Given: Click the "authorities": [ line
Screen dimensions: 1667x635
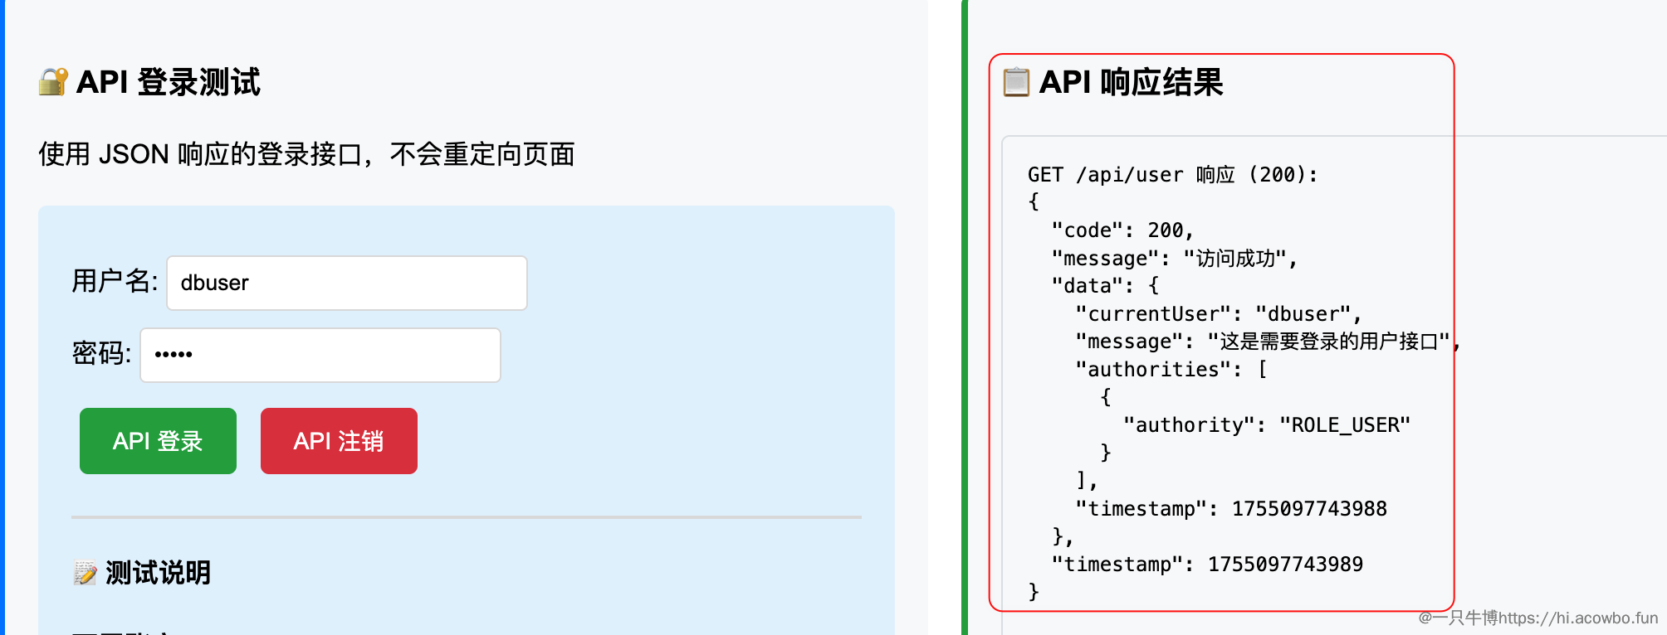Looking at the screenshot, I should [x=1171, y=370].
